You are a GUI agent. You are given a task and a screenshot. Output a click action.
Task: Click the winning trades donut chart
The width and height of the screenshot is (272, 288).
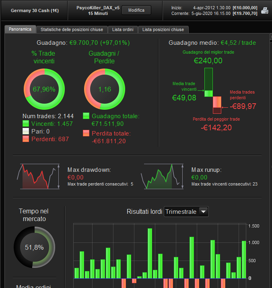pyautogui.click(x=44, y=89)
